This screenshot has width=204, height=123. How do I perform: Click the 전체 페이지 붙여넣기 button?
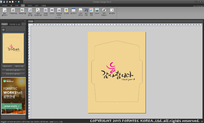pos(13,74)
